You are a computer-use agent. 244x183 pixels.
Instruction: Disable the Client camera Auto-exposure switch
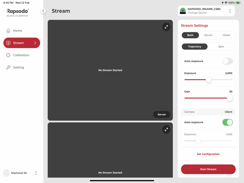tap(228, 122)
